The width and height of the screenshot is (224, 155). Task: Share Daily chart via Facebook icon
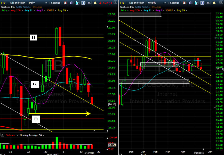(x=83, y=3)
